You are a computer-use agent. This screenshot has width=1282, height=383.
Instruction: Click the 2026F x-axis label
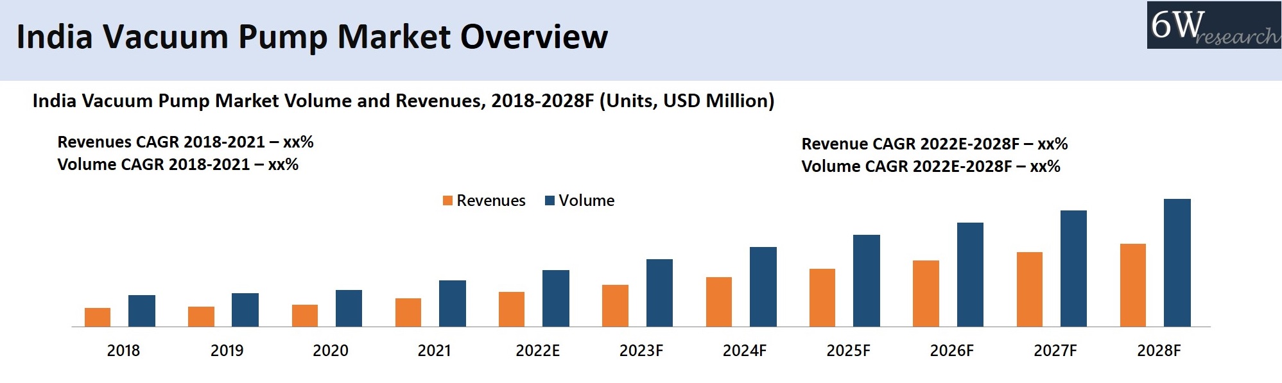(x=951, y=351)
